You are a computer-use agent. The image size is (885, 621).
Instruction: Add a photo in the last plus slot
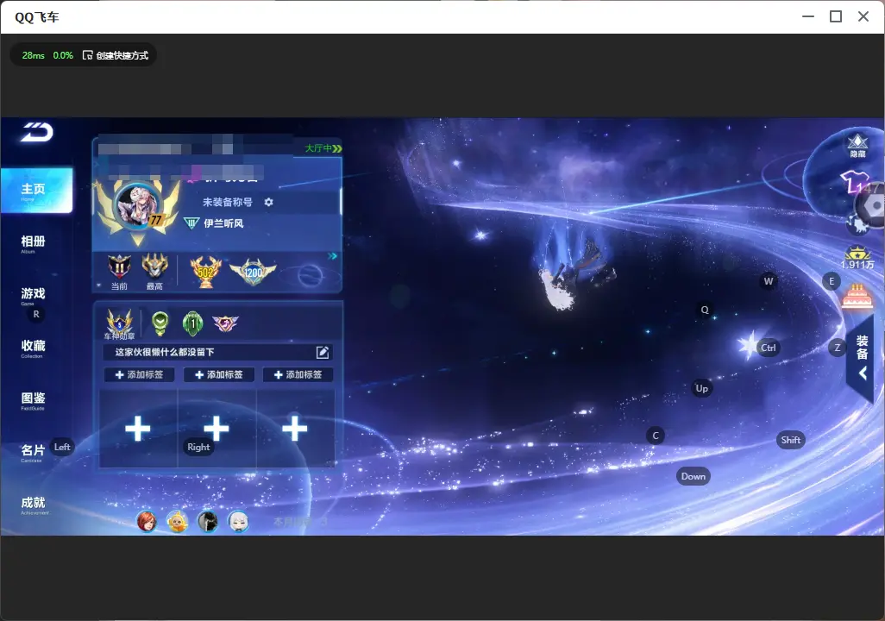tap(295, 429)
